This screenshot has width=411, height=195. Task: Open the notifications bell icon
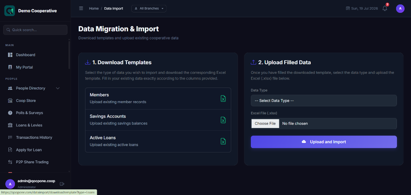click(385, 8)
